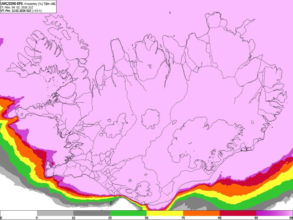Click the legend label '10'
The height and width of the screenshot is (220, 293).
[x=73, y=218]
